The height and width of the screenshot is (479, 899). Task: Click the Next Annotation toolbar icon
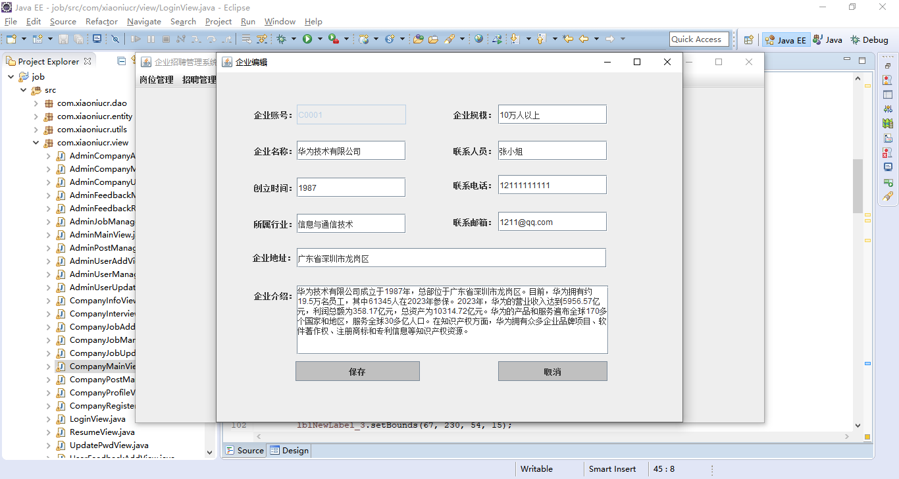point(515,39)
